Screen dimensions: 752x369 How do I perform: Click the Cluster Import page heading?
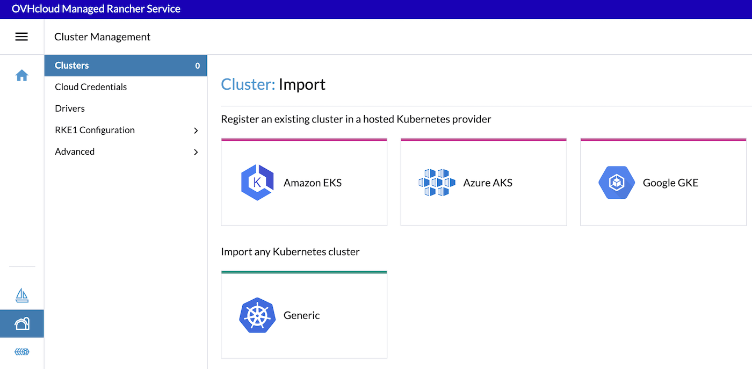coord(273,84)
